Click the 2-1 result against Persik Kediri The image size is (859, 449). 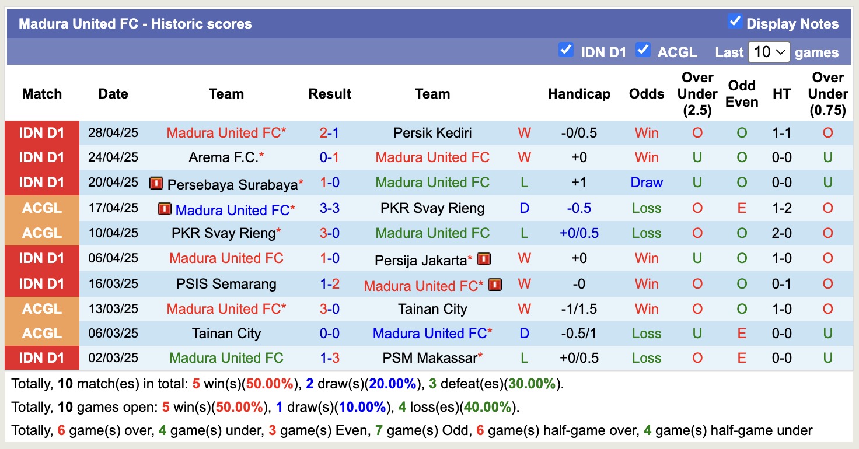pyautogui.click(x=330, y=132)
